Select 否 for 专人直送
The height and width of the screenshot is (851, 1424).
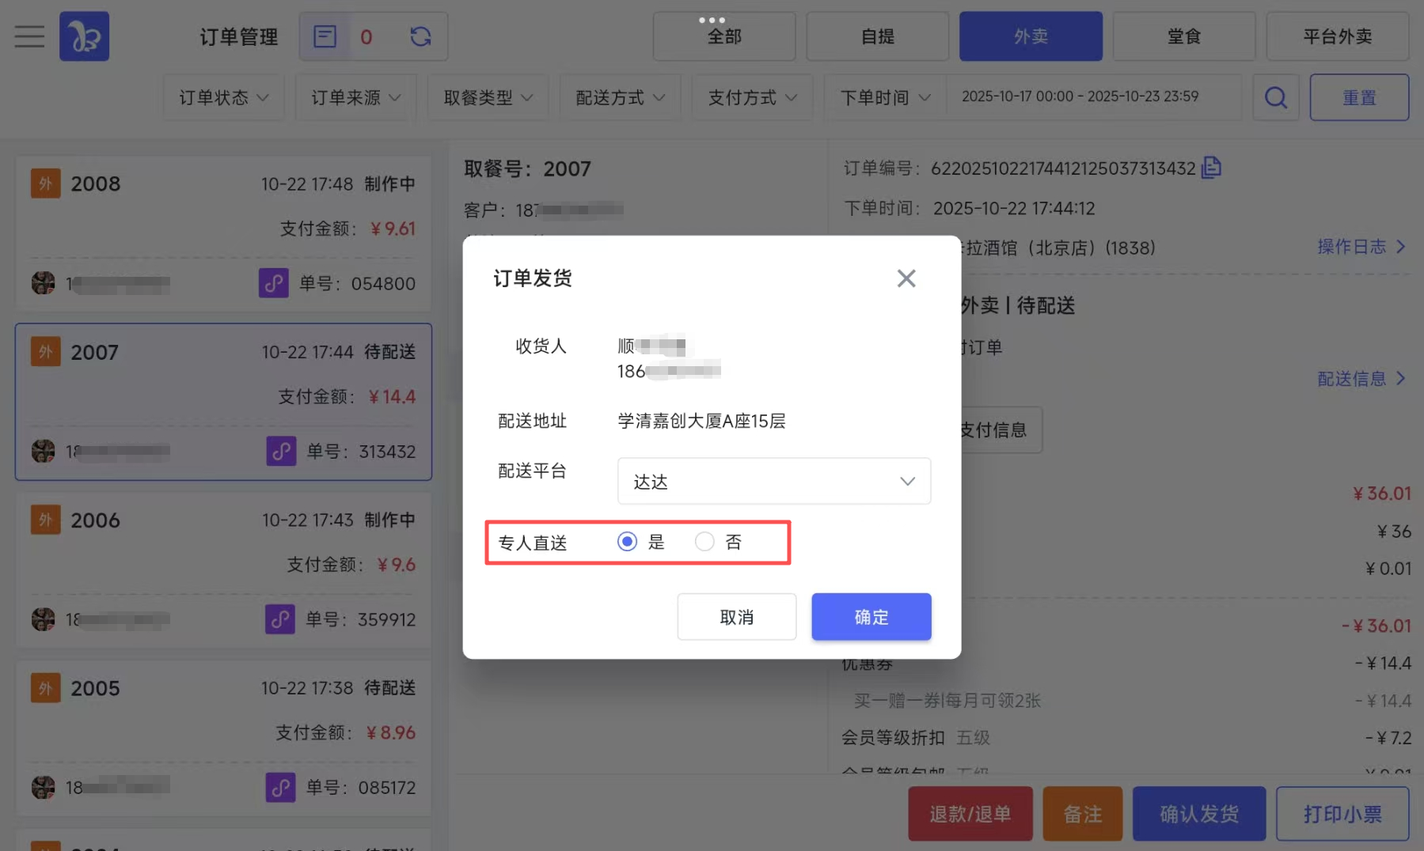click(x=704, y=542)
